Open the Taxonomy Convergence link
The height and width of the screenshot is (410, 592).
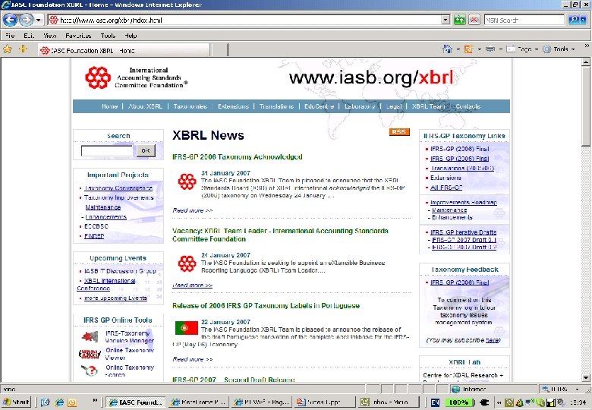(118, 188)
